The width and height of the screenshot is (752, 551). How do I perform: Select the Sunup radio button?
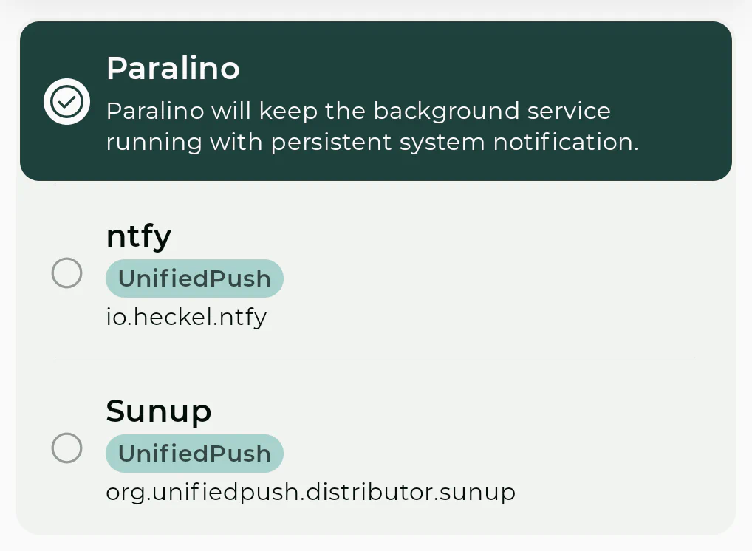66,448
